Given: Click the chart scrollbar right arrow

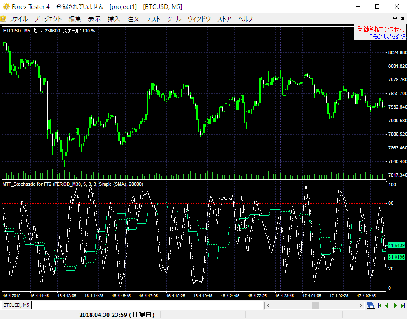Looking at the screenshot, I should click(361, 305).
